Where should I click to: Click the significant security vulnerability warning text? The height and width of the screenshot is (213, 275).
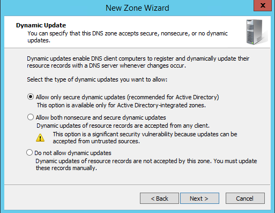tap(145, 138)
